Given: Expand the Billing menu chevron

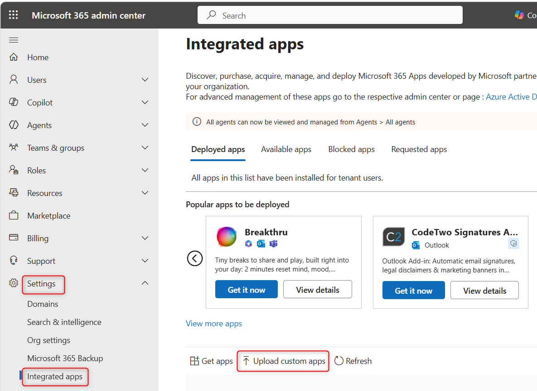Looking at the screenshot, I should [145, 238].
